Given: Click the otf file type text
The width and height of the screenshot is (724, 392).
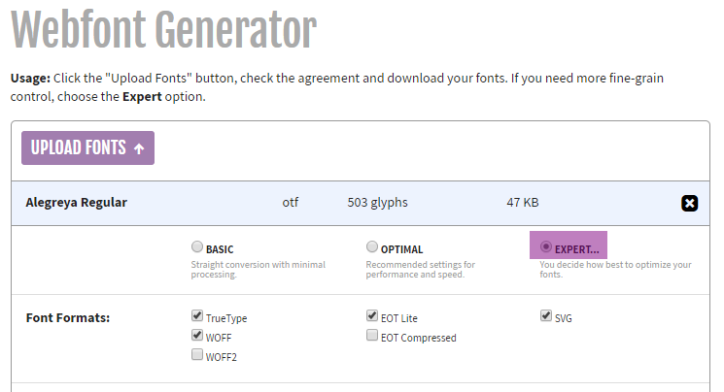Looking at the screenshot, I should point(291,203).
